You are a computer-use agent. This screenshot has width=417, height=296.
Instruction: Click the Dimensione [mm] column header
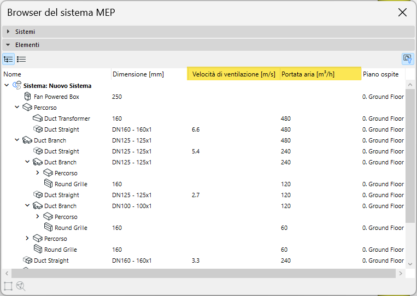(x=138, y=74)
